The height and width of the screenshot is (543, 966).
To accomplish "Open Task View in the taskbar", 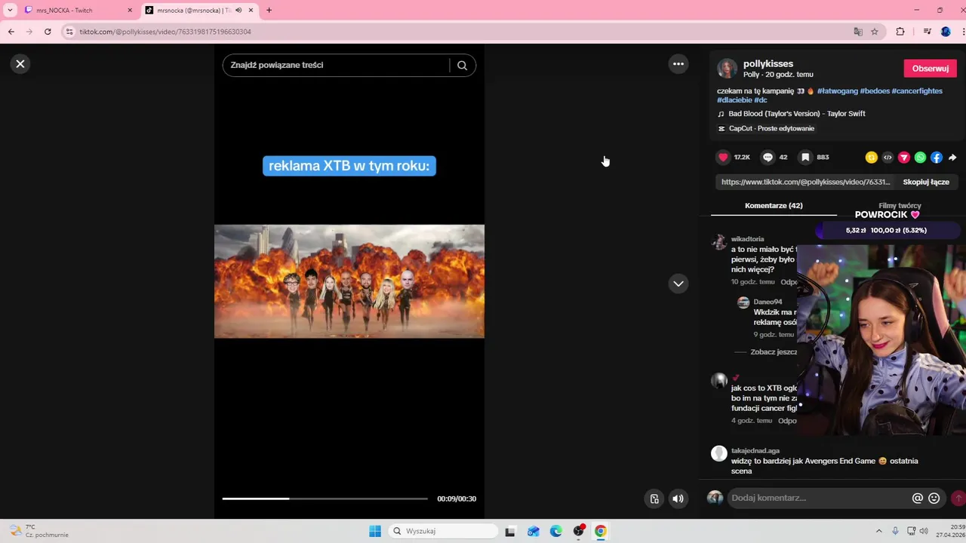I will pos(510,531).
